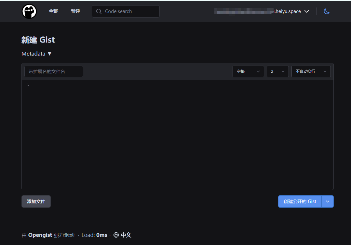Toggle dark mode via moon icon
This screenshot has height=245, width=351.
click(x=327, y=11)
